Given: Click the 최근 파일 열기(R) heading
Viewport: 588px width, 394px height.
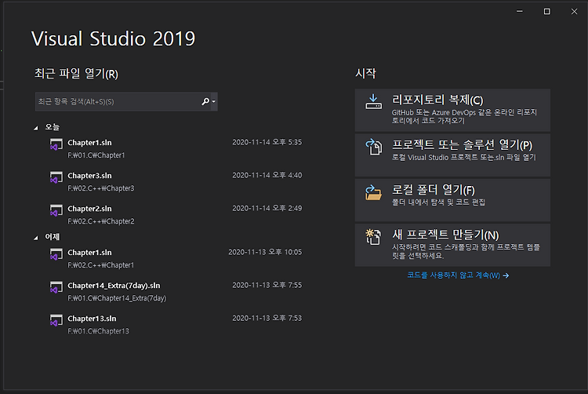Looking at the screenshot, I should (x=76, y=73).
